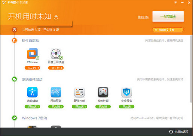This screenshot has height=136, width=193.
Task: Click the Windows 7启动 section icon
Action: pyautogui.click(x=15, y=118)
